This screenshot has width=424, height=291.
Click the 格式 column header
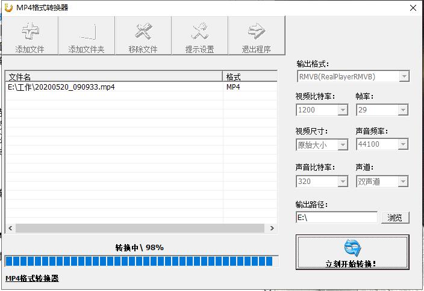point(250,77)
